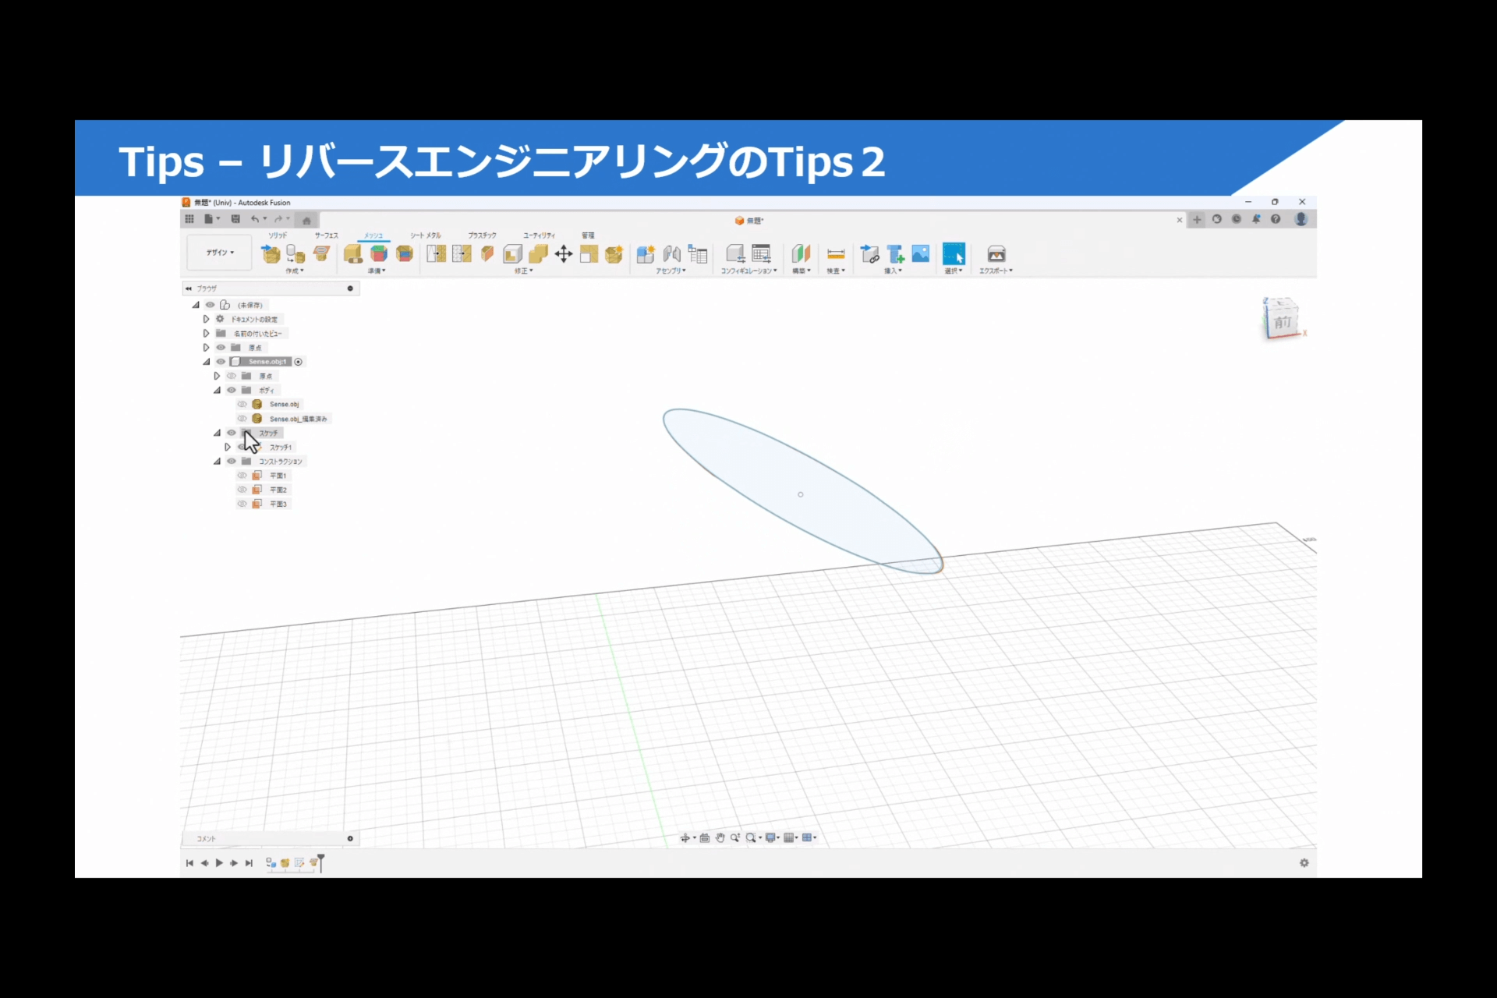1497x998 pixels.
Task: Collapse the Sense.obj:1 component node
Action: tap(207, 362)
